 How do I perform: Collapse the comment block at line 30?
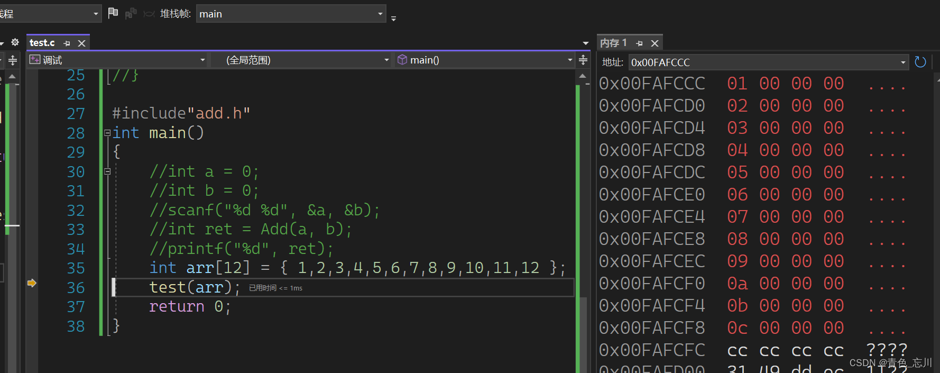[x=107, y=171]
